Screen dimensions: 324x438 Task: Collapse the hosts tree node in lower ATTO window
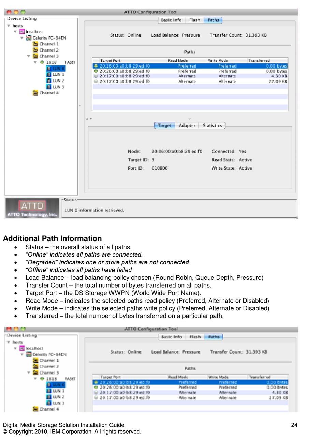coord(9,342)
